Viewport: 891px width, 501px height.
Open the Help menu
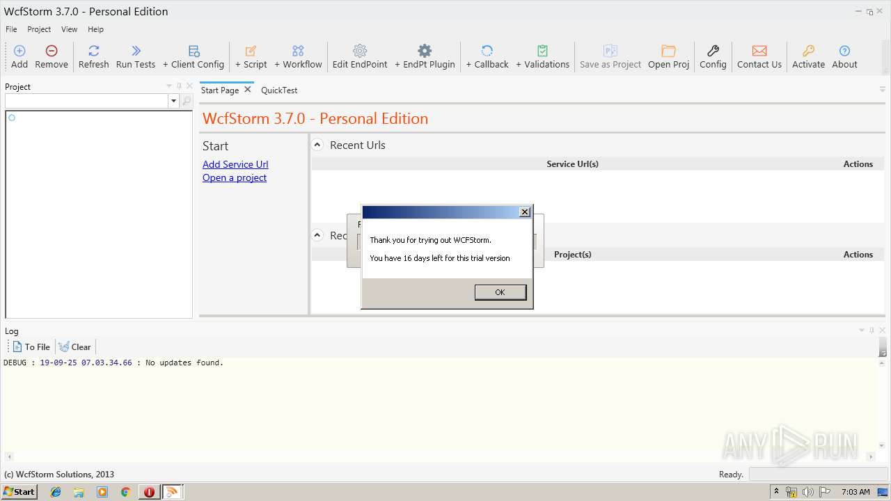tap(95, 29)
